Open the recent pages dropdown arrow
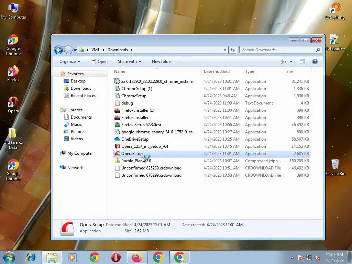 tap(75, 50)
